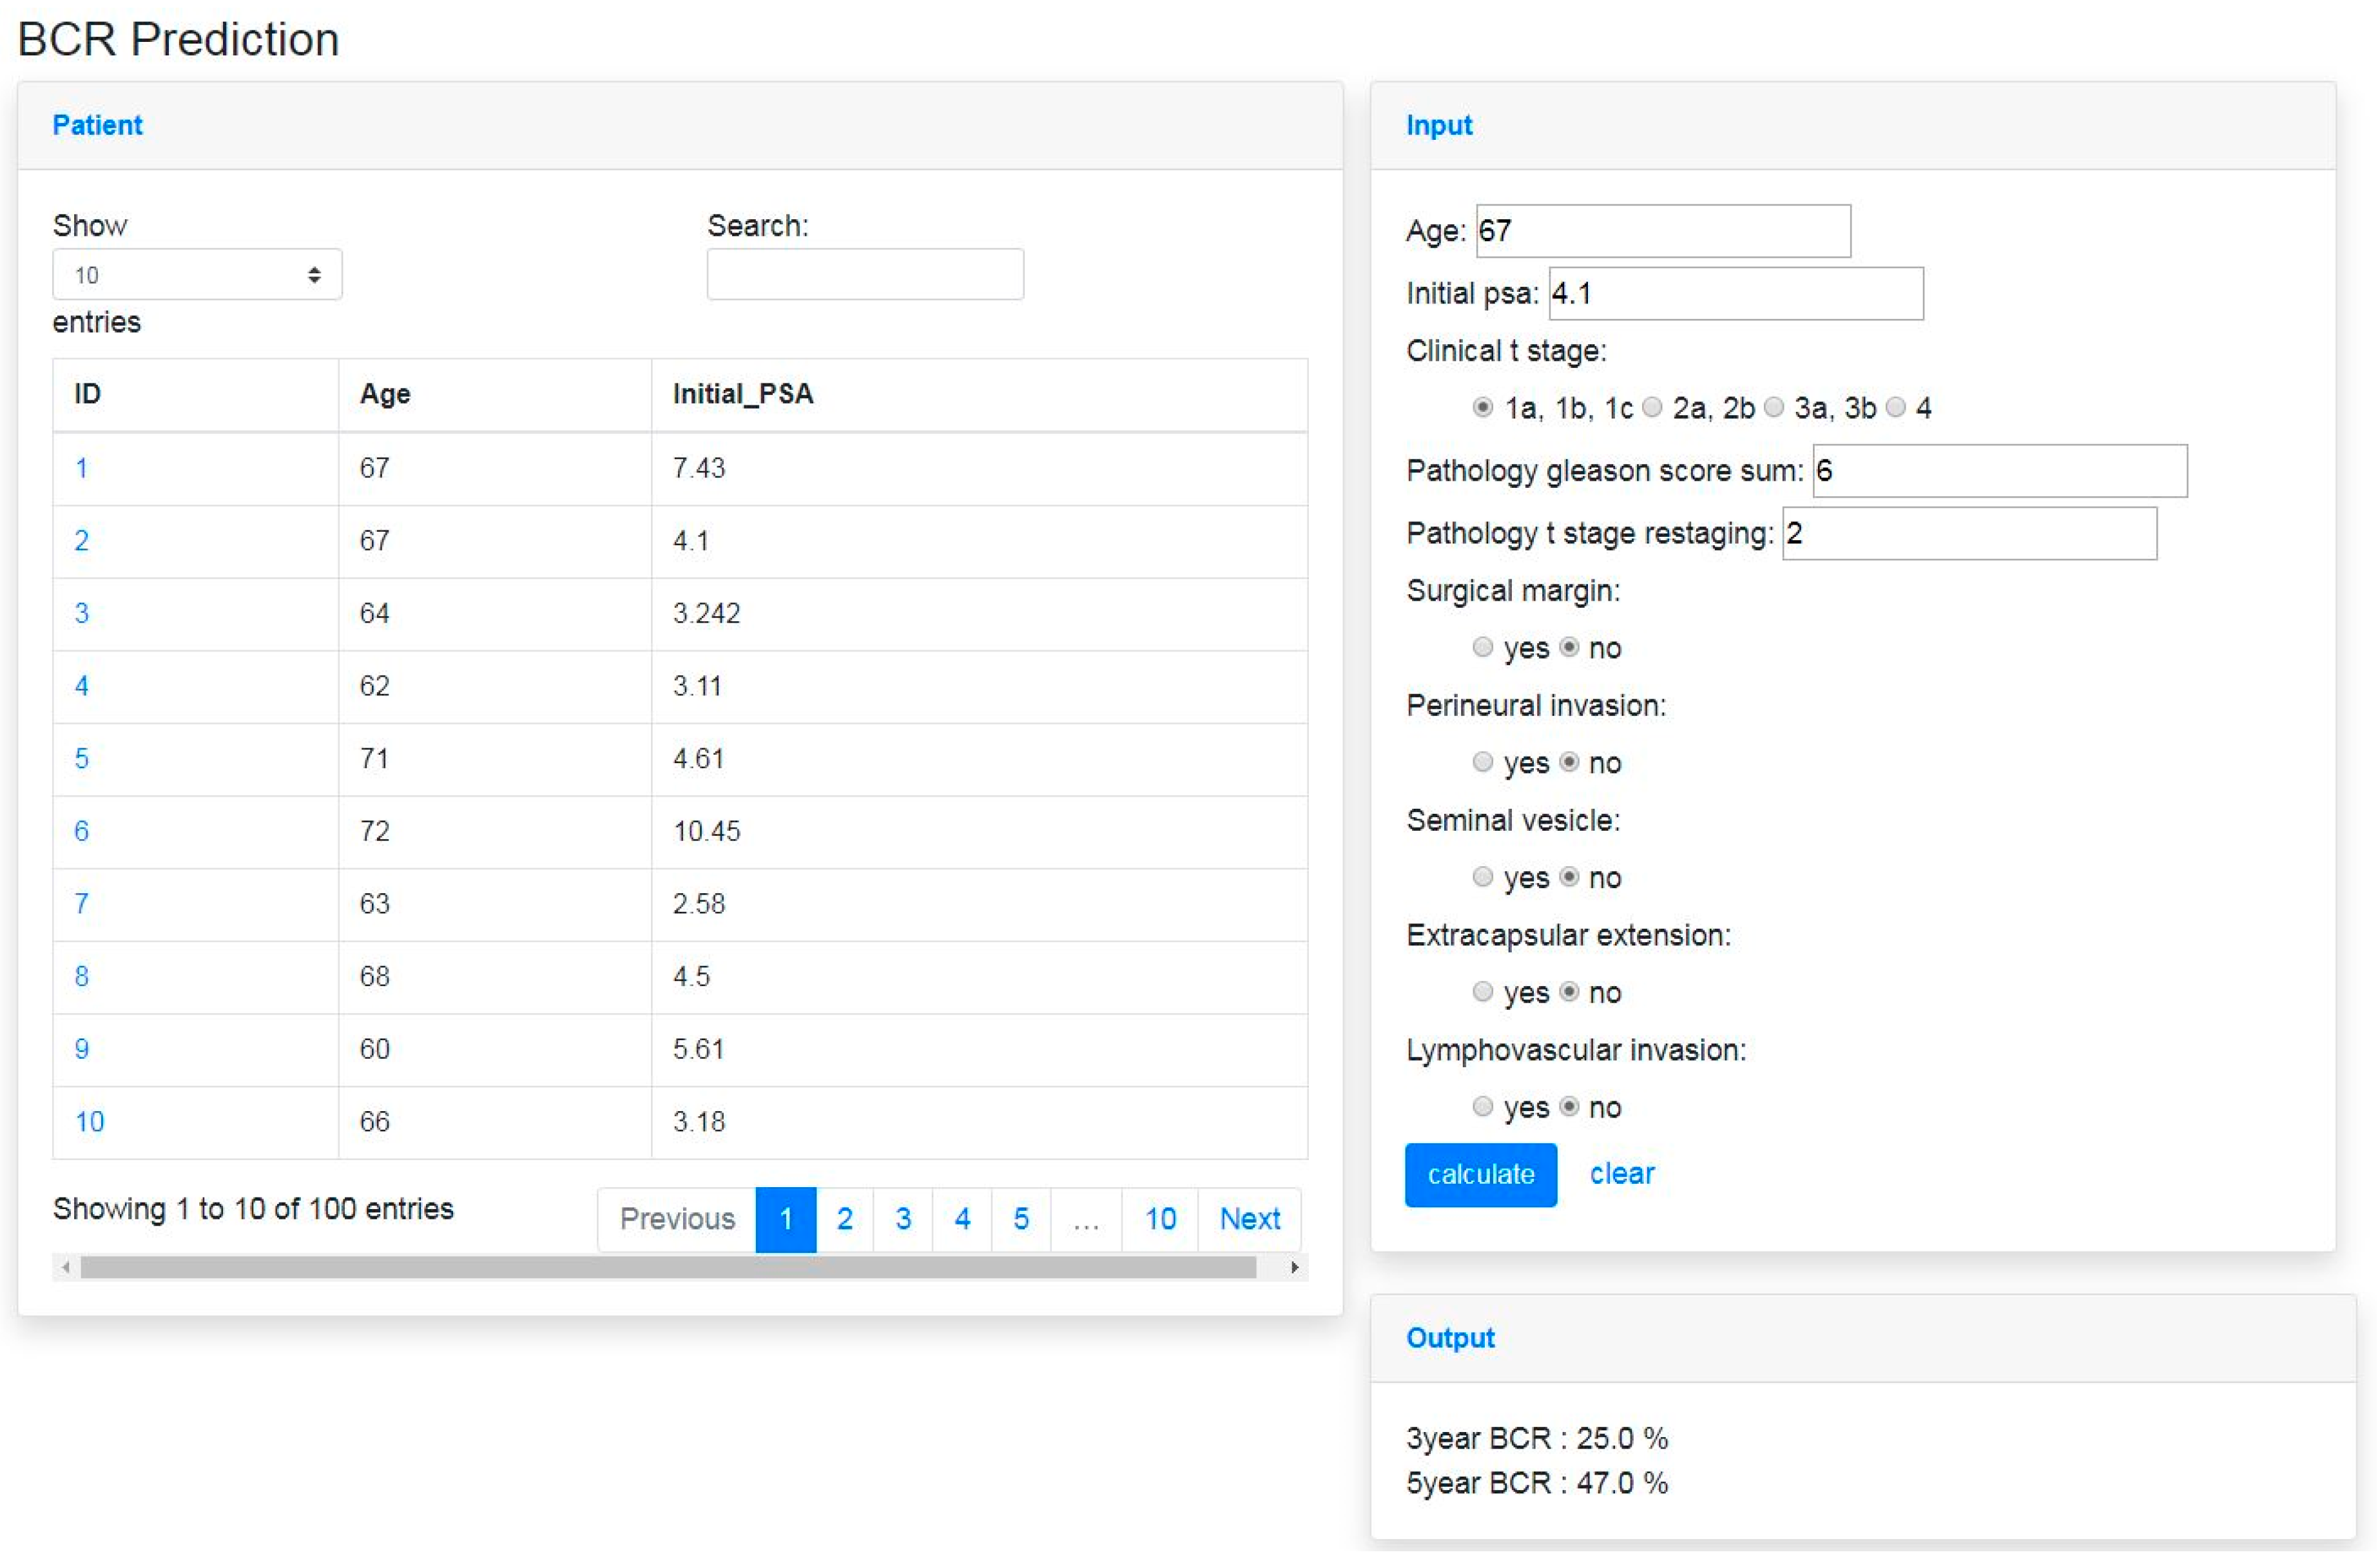Screen dimensions: 2380x1568
Task: Click Pathology gleason score sum field
Action: coord(2000,471)
